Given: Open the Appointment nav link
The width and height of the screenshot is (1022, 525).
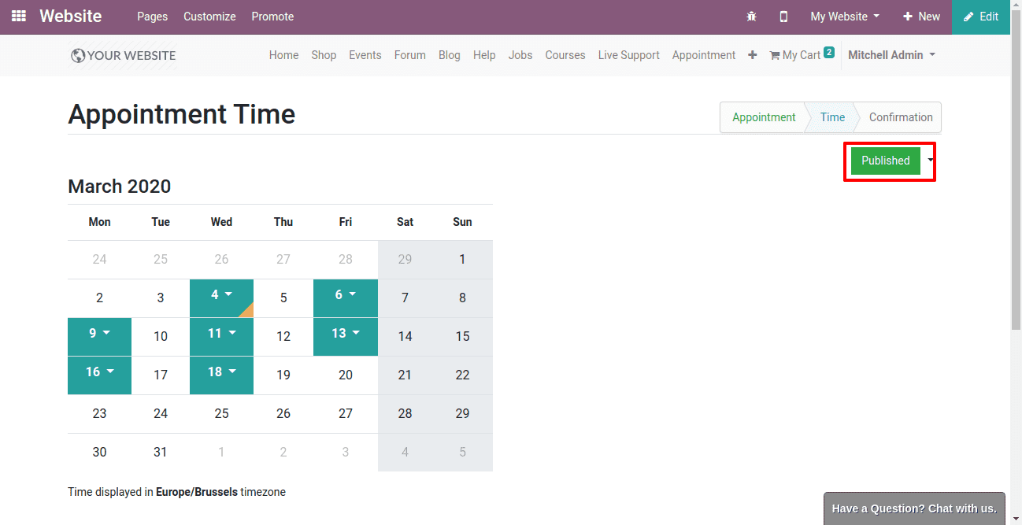Looking at the screenshot, I should pos(704,55).
